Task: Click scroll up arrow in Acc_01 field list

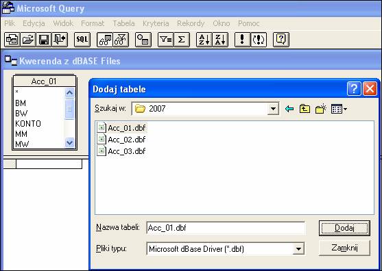Action: point(70,92)
